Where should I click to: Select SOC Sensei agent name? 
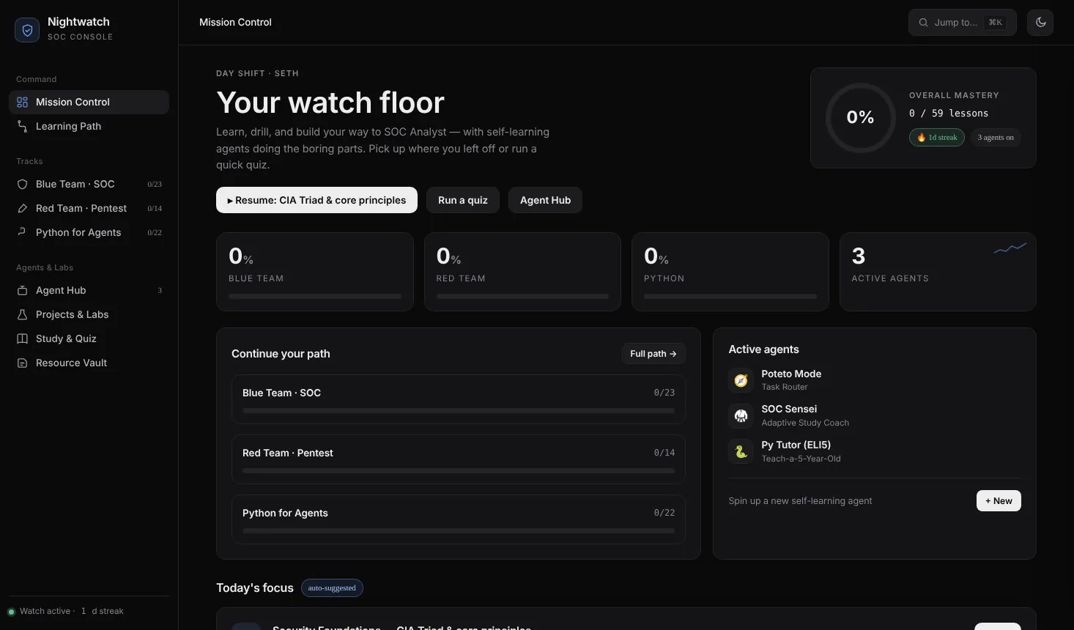(789, 409)
